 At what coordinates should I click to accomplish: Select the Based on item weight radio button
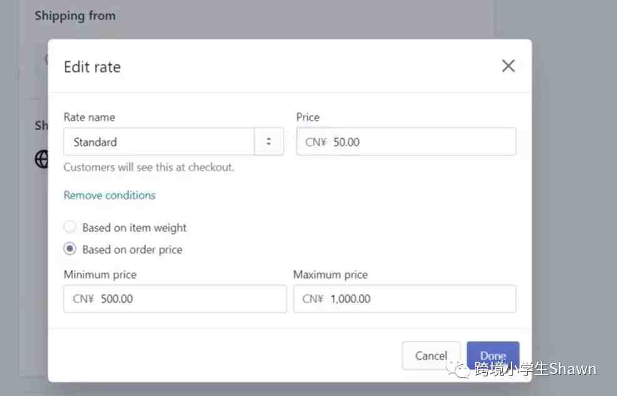point(71,227)
